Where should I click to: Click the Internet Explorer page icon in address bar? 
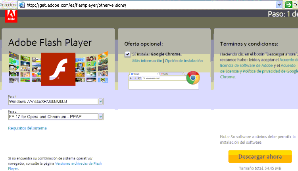(x=22, y=5)
